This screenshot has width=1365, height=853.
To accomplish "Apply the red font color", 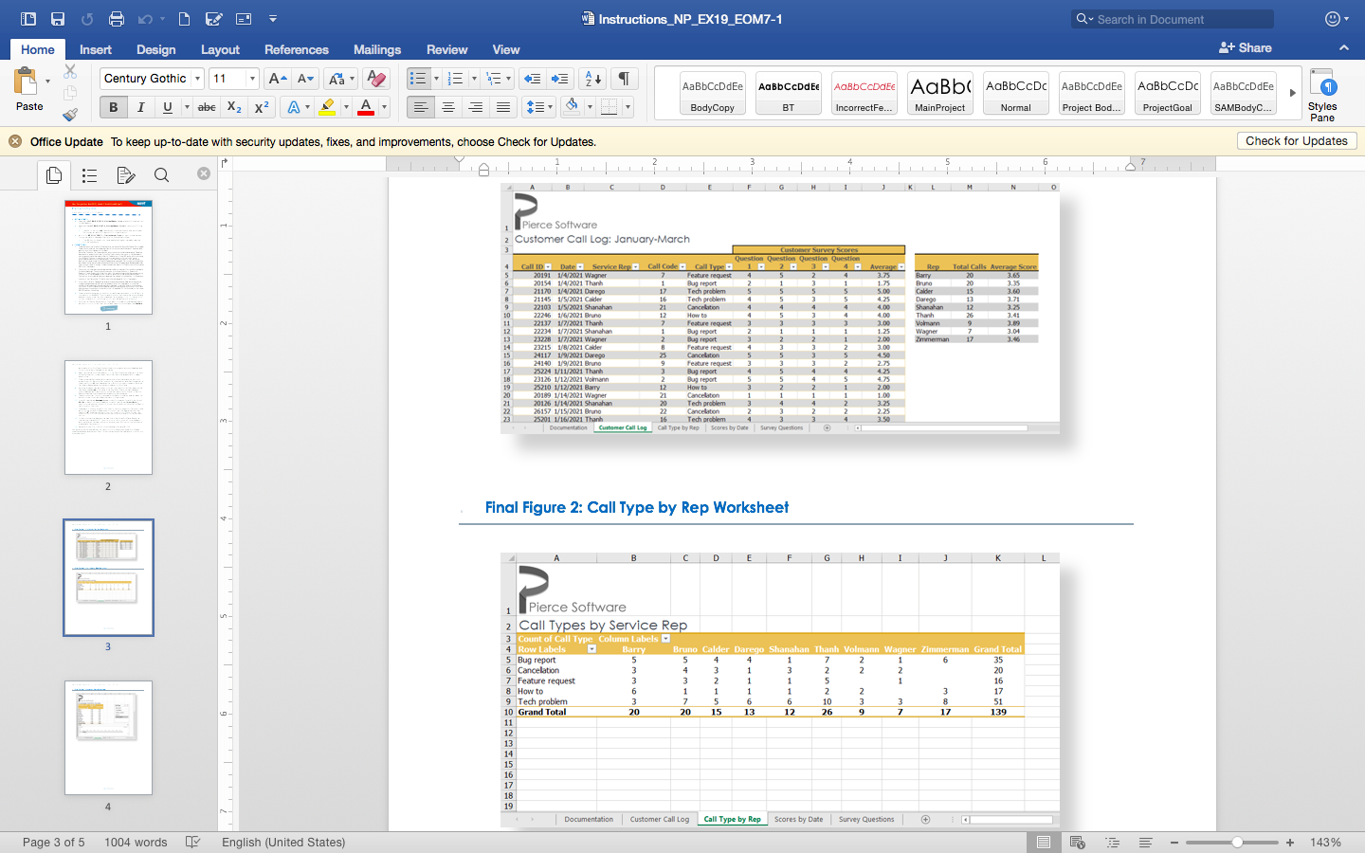I will [366, 107].
